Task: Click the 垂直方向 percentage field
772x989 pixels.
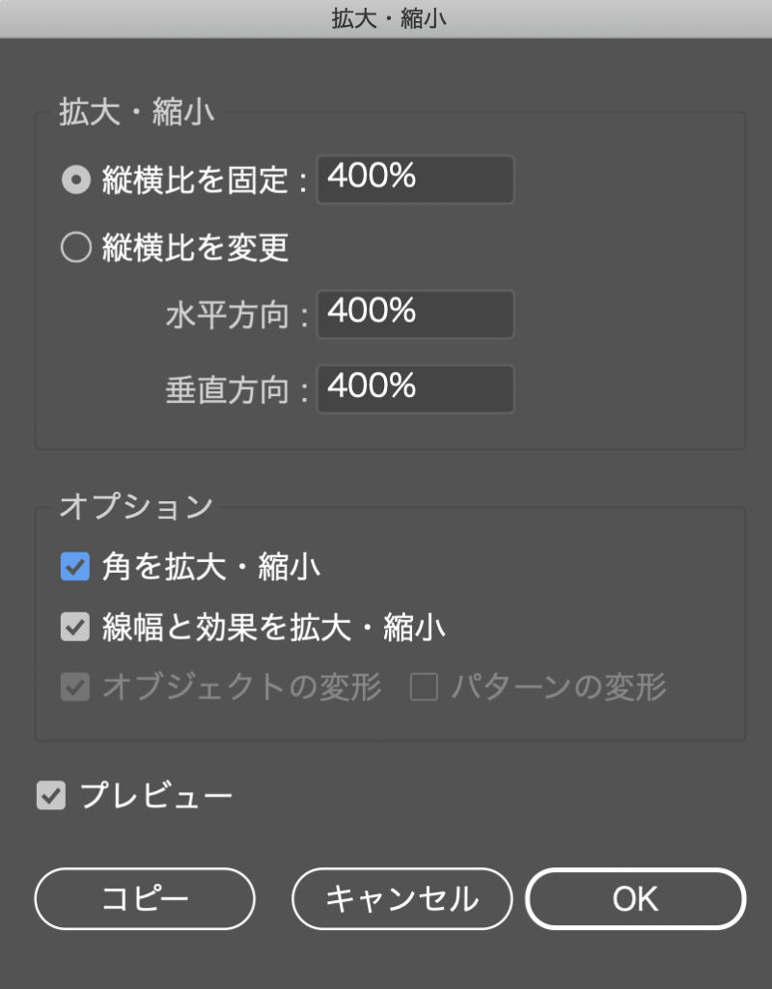Action: 415,389
